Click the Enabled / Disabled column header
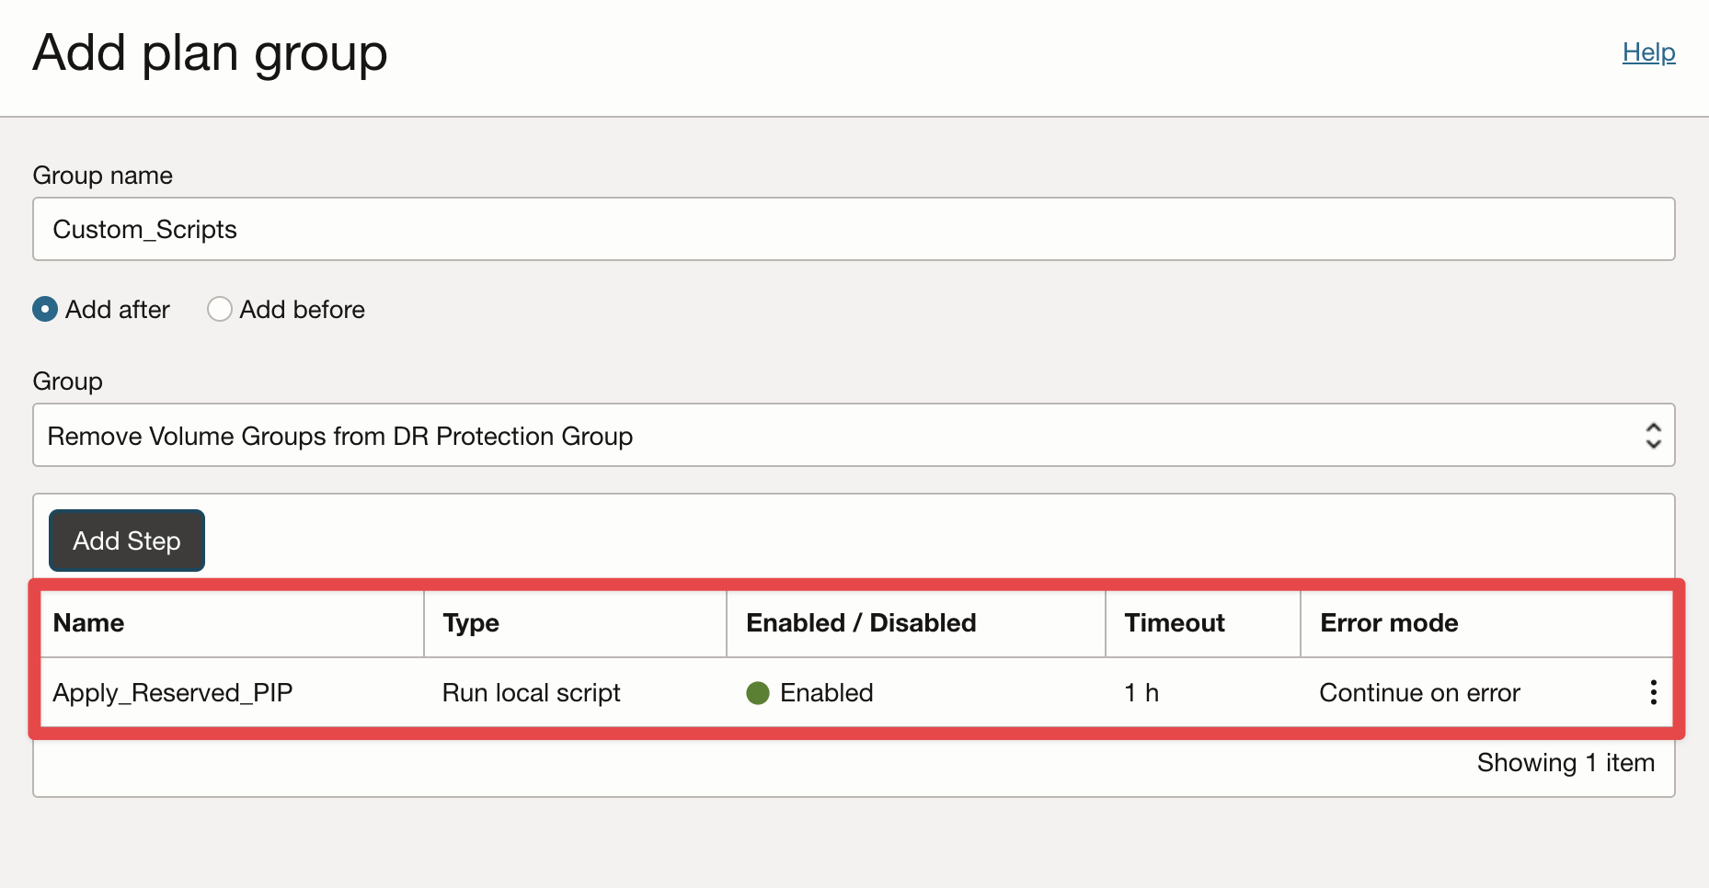Viewport: 1709px width, 888px height. [x=861, y=623]
